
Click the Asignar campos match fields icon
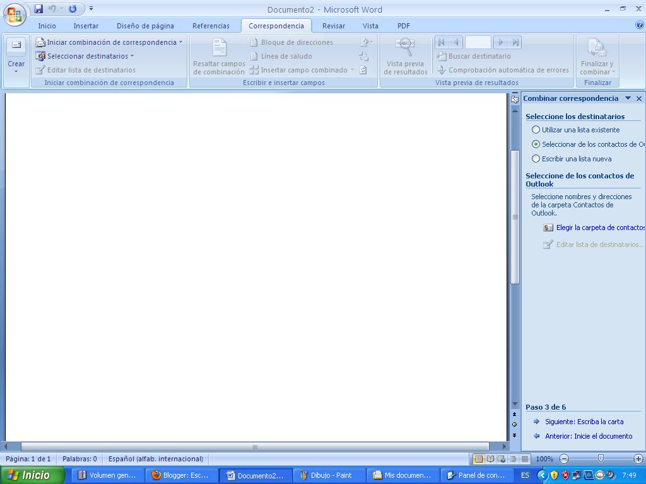coord(363,56)
